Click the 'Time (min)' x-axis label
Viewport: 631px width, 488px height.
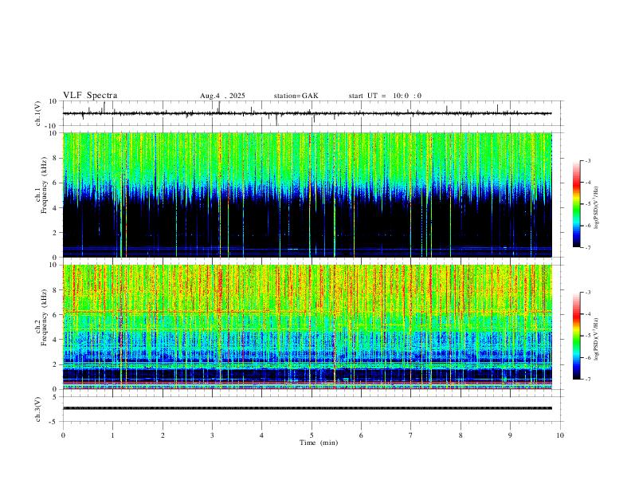(x=319, y=443)
